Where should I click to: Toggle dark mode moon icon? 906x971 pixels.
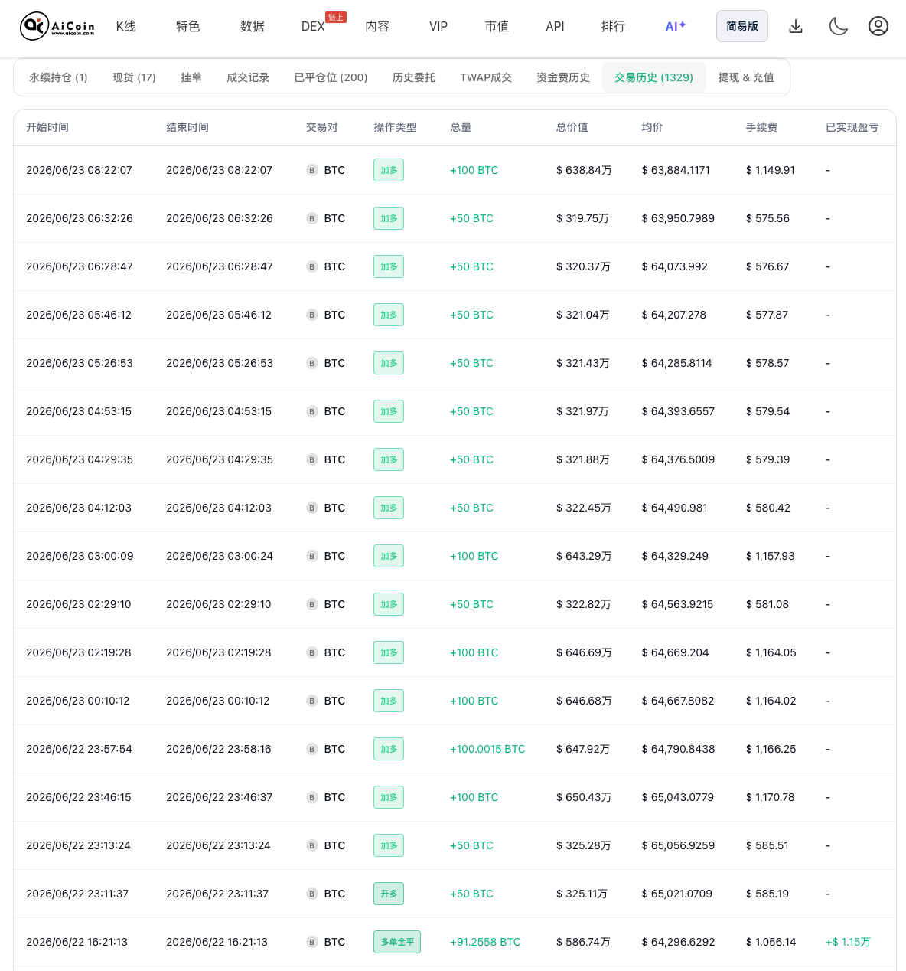pyautogui.click(x=839, y=27)
